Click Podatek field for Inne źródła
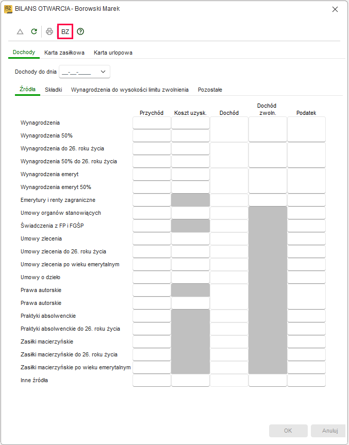 coord(306,380)
